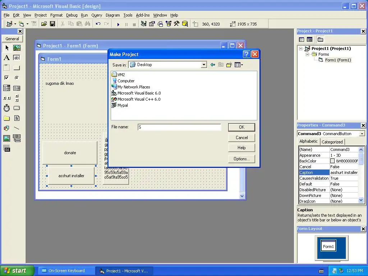368x276 pixels.
Task: Select the DirListBox folder tool
Action: point(7,118)
